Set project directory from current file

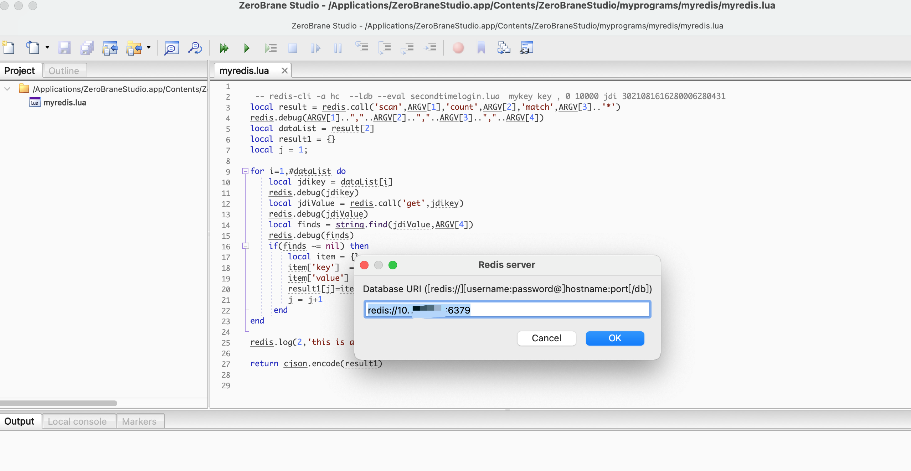tap(110, 48)
